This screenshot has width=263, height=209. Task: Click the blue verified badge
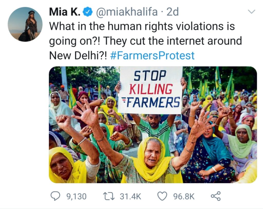tap(88, 12)
